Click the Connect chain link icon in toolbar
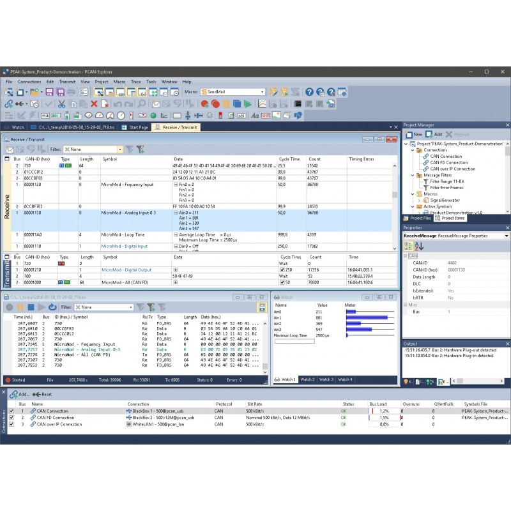511x511 pixels. (x=8, y=104)
